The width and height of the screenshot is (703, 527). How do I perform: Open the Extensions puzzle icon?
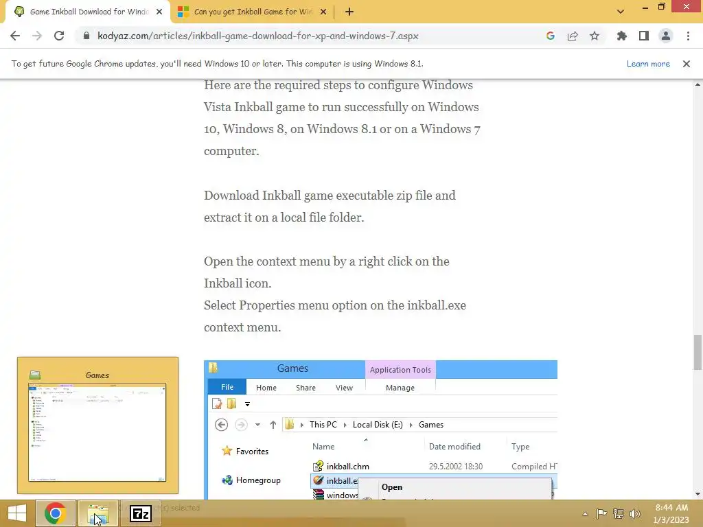[x=622, y=36]
